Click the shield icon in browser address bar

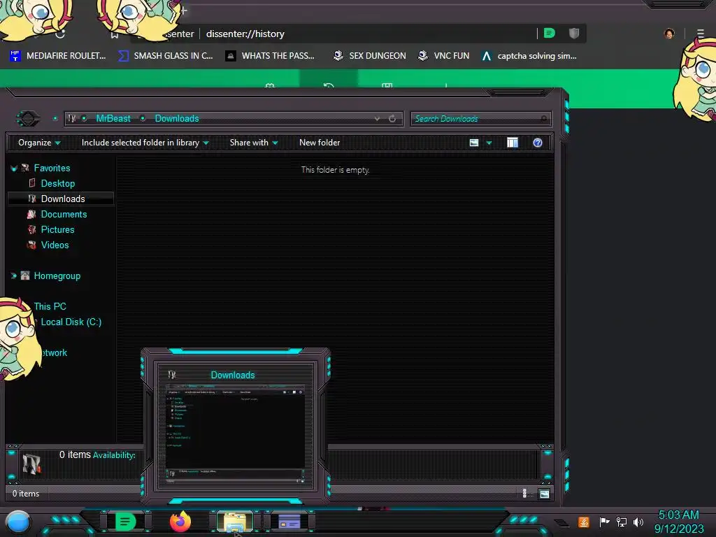[x=574, y=33]
